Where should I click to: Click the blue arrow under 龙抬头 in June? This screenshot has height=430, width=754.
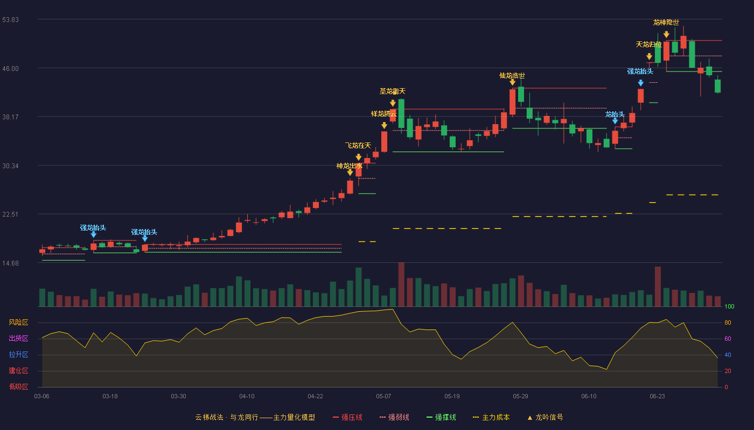[615, 121]
